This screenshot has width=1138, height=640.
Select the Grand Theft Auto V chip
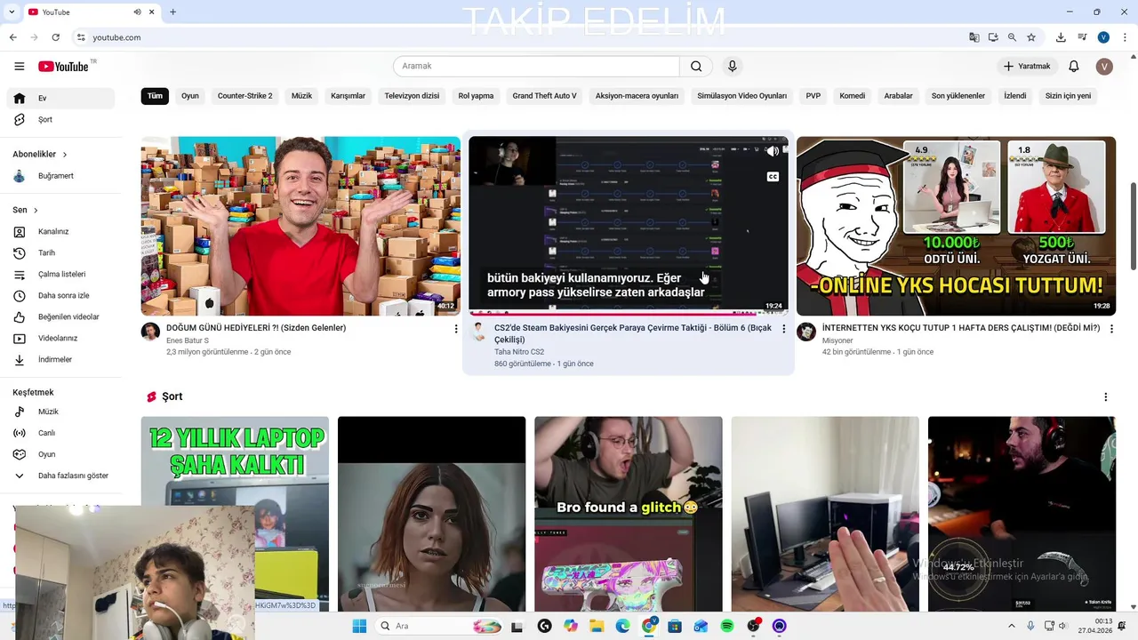pyautogui.click(x=544, y=96)
